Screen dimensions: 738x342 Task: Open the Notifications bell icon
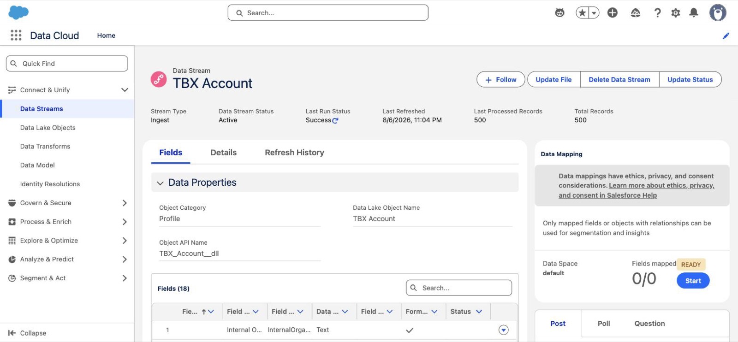coord(694,13)
